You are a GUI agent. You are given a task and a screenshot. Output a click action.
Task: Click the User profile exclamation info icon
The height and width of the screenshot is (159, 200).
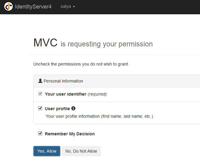tap(73, 108)
